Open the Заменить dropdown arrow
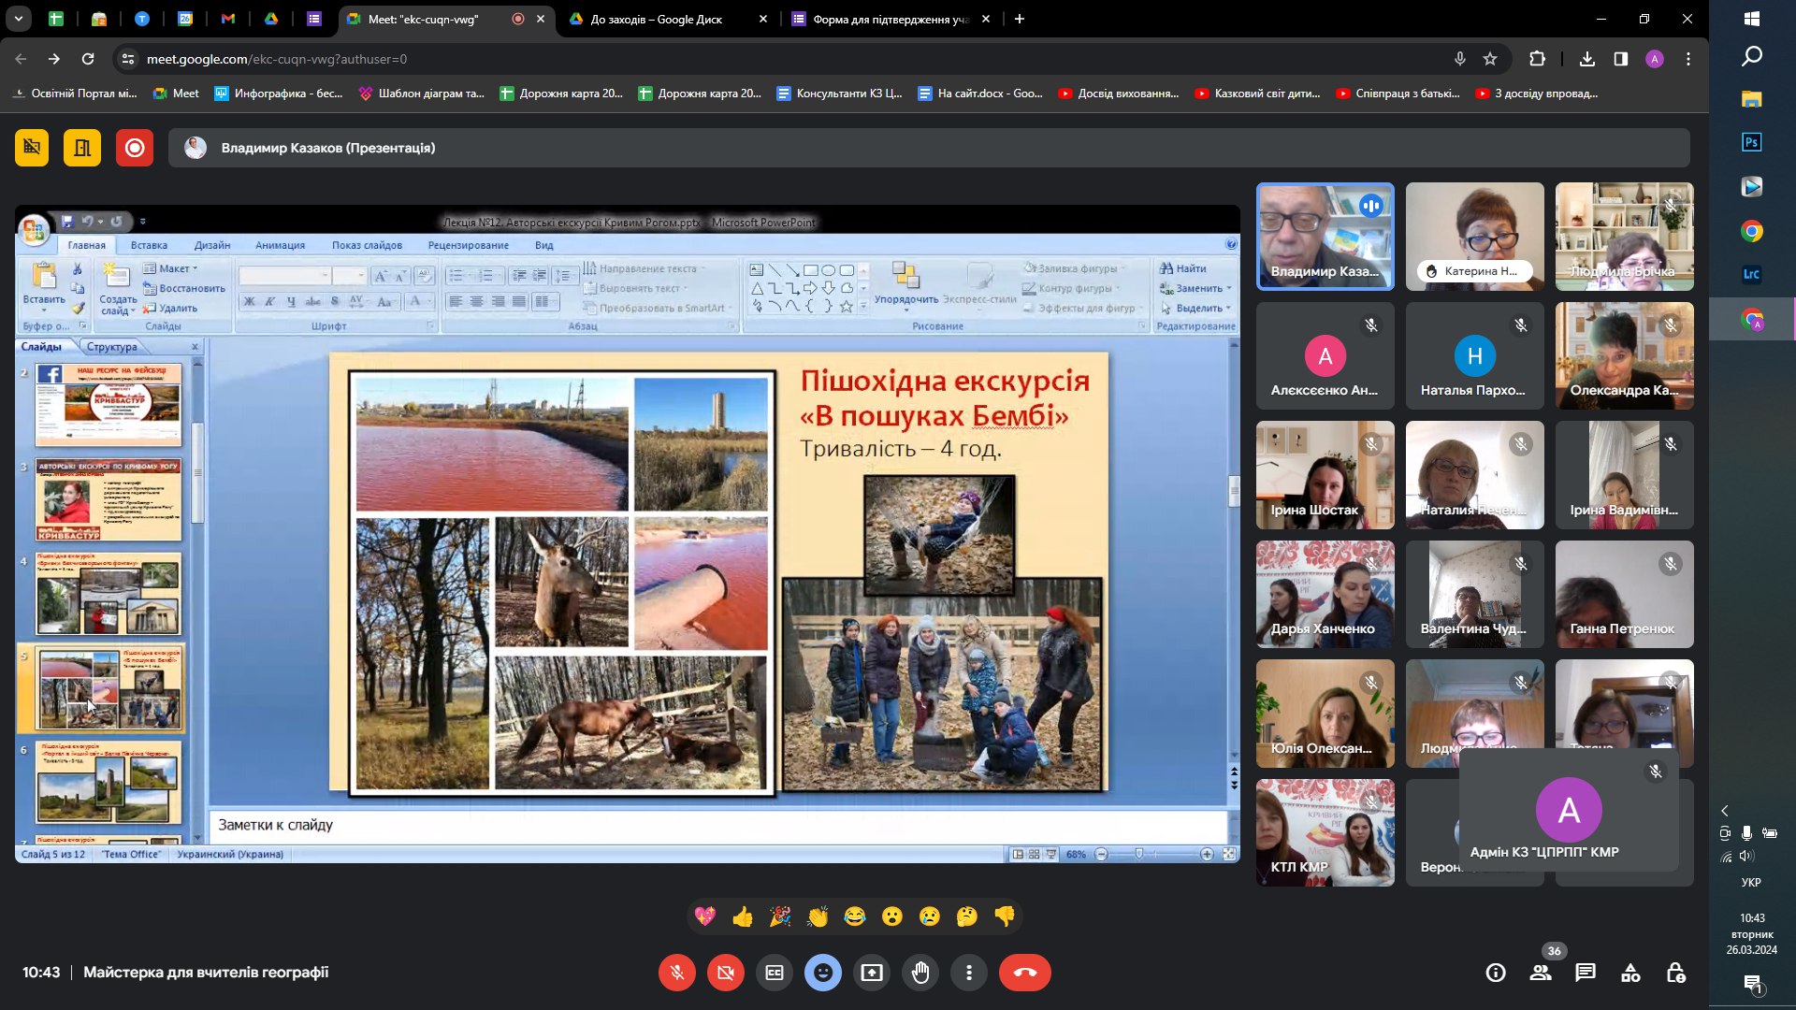The height and width of the screenshot is (1010, 1796). point(1229,288)
